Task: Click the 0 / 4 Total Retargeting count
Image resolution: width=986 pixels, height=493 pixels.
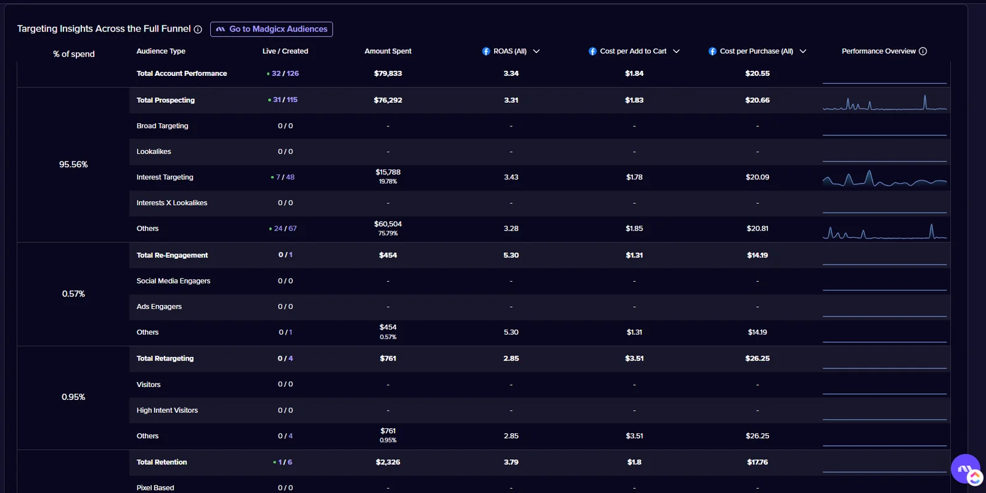Action: pos(285,358)
